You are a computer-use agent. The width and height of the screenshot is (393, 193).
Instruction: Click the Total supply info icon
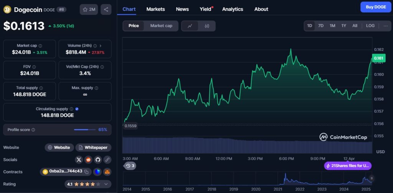click(41, 88)
